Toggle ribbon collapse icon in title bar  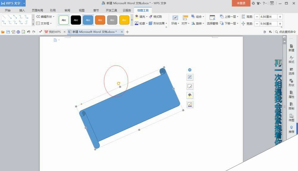pyautogui.click(x=272, y=3)
